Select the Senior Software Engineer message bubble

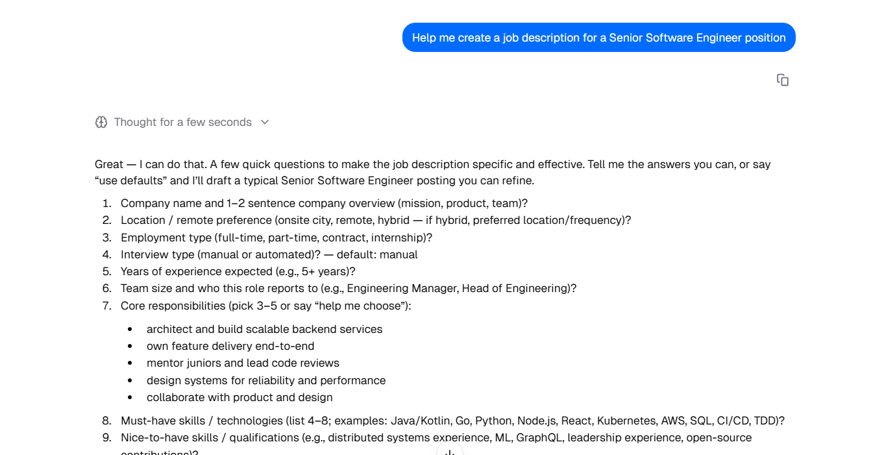coord(598,37)
